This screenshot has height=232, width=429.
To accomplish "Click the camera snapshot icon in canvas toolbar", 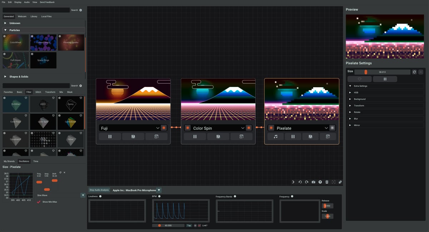I will 314,182.
